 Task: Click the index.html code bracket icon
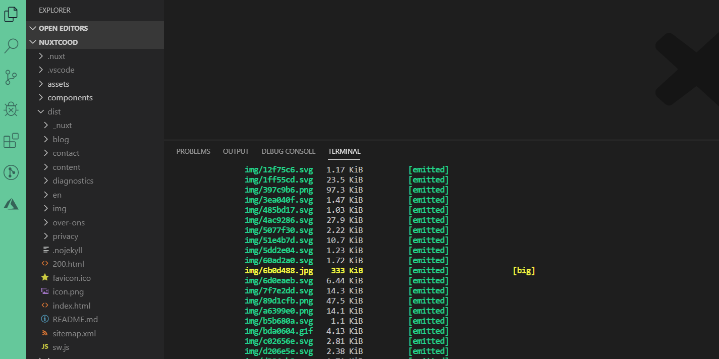pyautogui.click(x=45, y=306)
